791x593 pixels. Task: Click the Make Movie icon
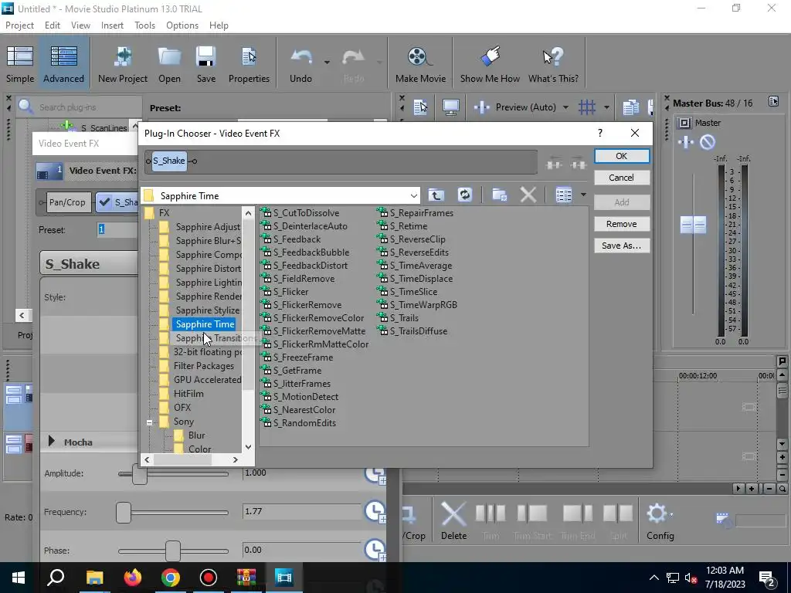tap(420, 64)
